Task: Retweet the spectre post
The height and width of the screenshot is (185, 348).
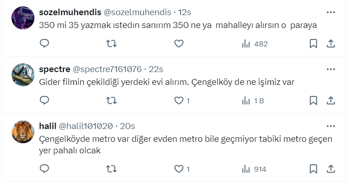Action: point(112,101)
